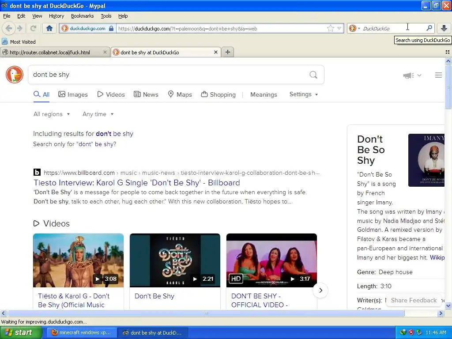Open the DuckDuckGo hamburger menu
452x339 pixels.
[x=438, y=75]
